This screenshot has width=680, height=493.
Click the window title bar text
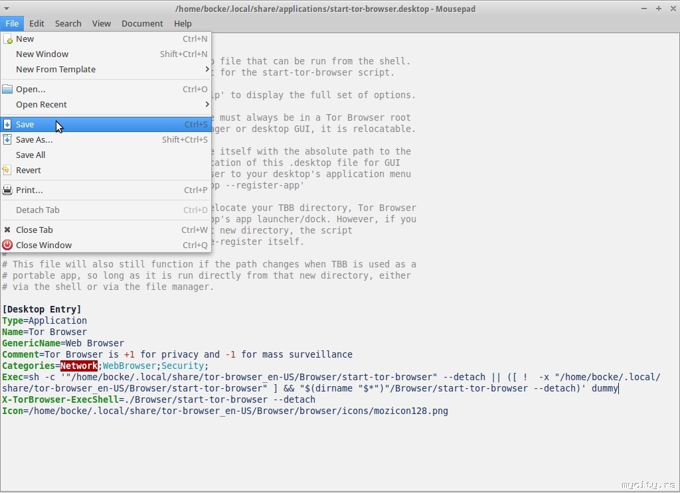pyautogui.click(x=325, y=9)
